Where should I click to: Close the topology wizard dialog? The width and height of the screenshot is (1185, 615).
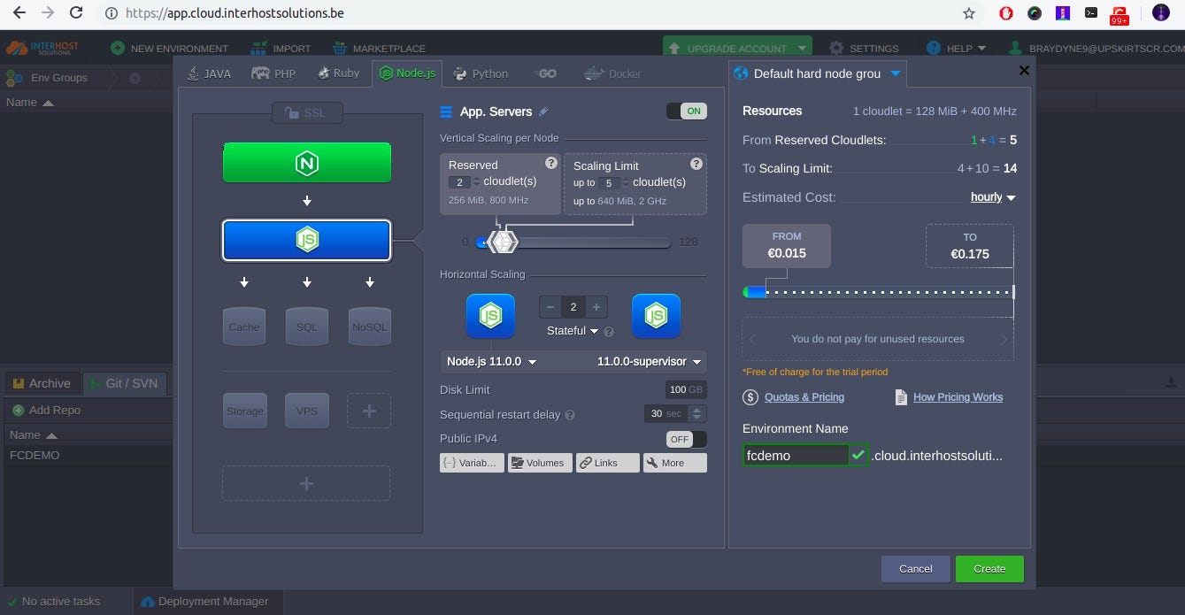(x=1024, y=71)
